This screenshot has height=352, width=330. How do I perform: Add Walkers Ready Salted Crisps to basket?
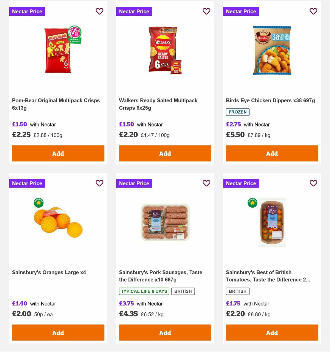coord(165,153)
